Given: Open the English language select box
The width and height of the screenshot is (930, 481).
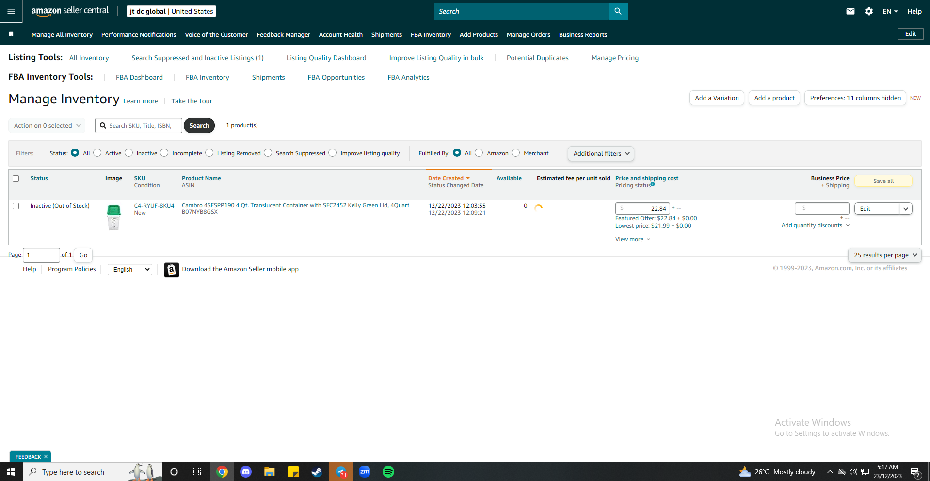Looking at the screenshot, I should coord(130,269).
